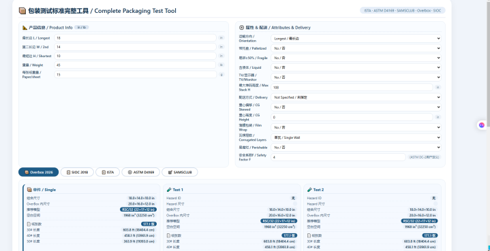Image resolution: width=490 pixels, height=251 pixels.
Task: Open the CG Skewed dropdown
Action: (356, 107)
